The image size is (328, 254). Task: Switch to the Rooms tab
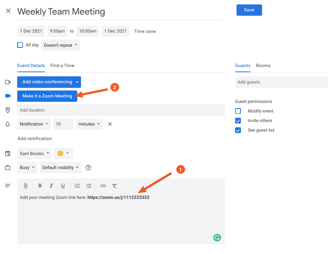click(x=263, y=66)
